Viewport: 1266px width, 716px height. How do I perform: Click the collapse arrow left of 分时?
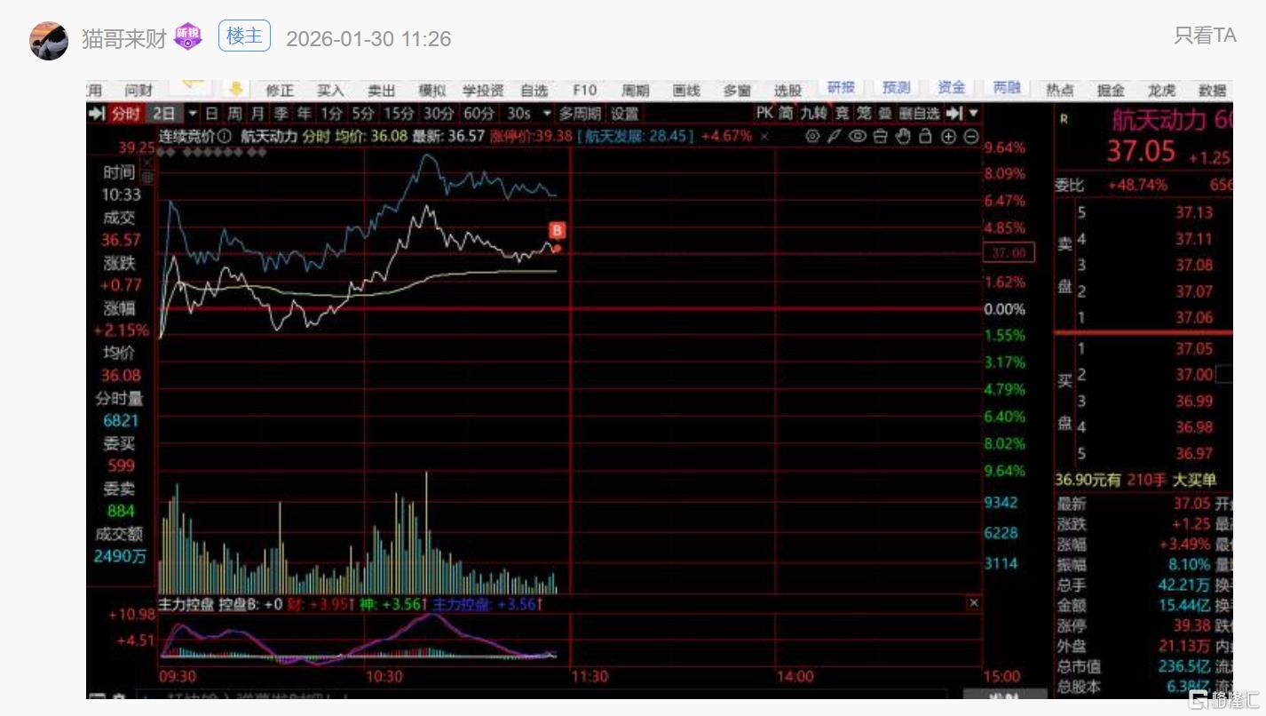point(97,114)
